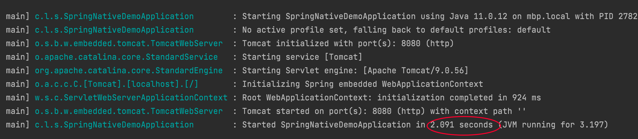Click c.l.s.SpringNativeDemoApplication logger on first line

pyautogui.click(x=114, y=16)
